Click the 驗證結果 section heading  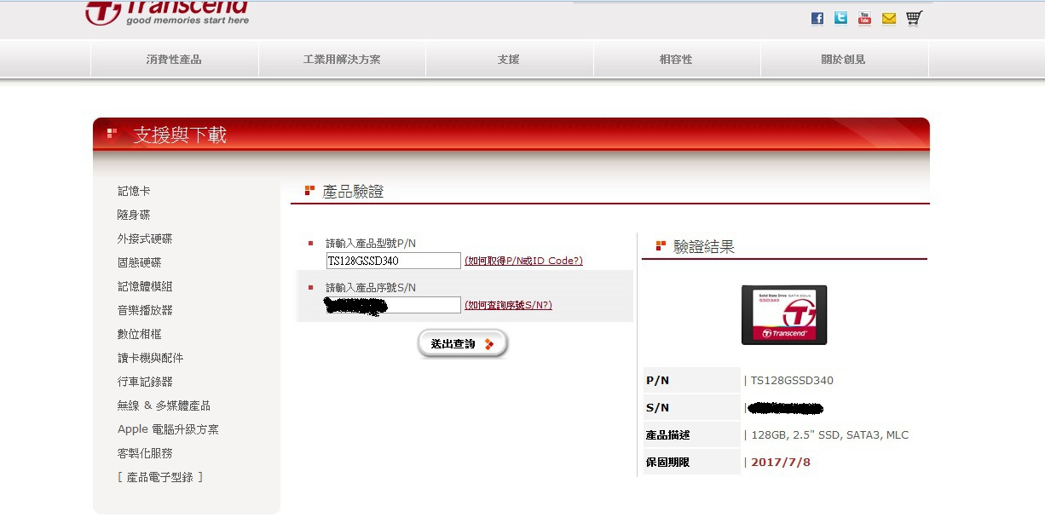click(x=703, y=247)
